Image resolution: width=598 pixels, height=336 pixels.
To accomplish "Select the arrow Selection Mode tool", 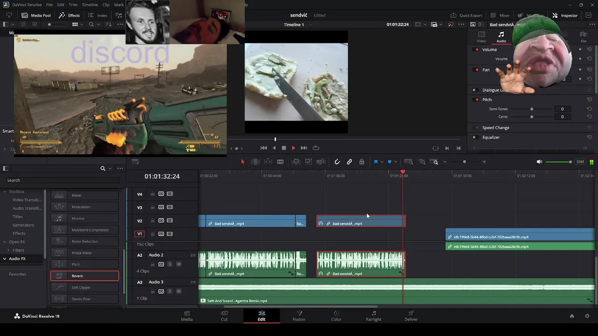I will tap(242, 162).
